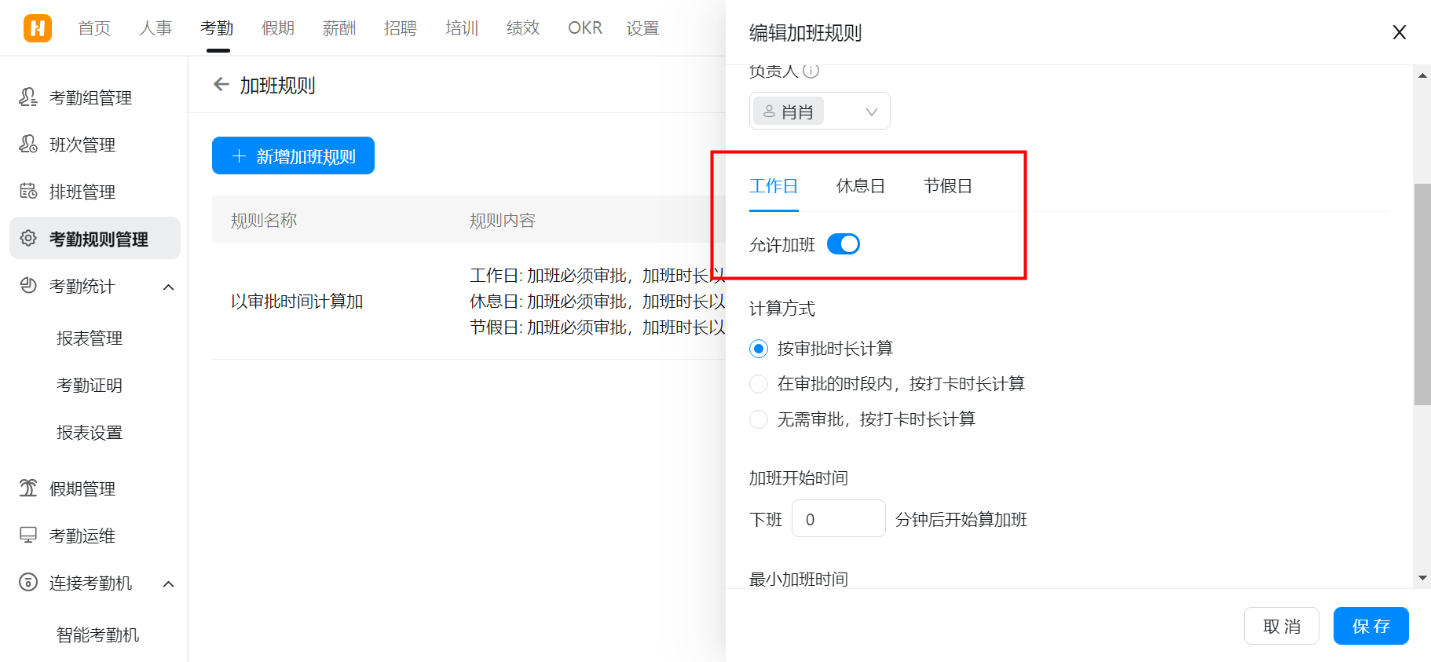Open the 培训 top menu

[462, 28]
